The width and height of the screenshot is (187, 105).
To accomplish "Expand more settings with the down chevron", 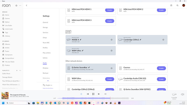I will coord(48,81).
